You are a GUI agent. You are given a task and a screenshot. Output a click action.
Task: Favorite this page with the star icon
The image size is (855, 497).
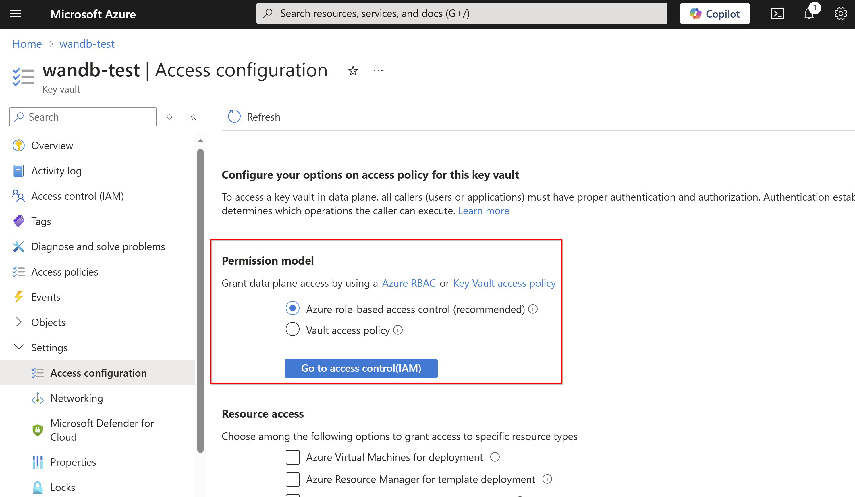click(x=353, y=71)
